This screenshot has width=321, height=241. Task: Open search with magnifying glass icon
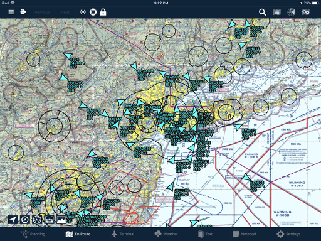(262, 12)
